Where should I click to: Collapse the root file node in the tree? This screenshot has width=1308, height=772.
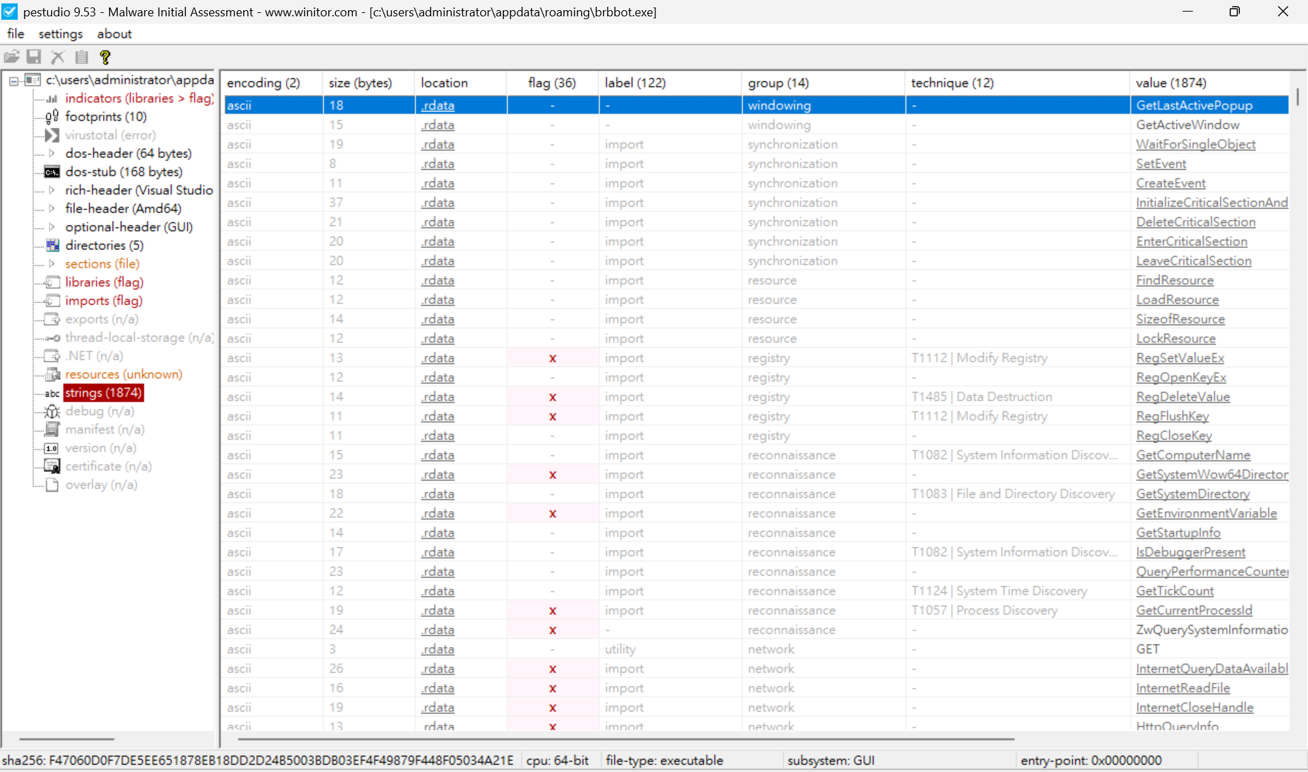coord(13,80)
